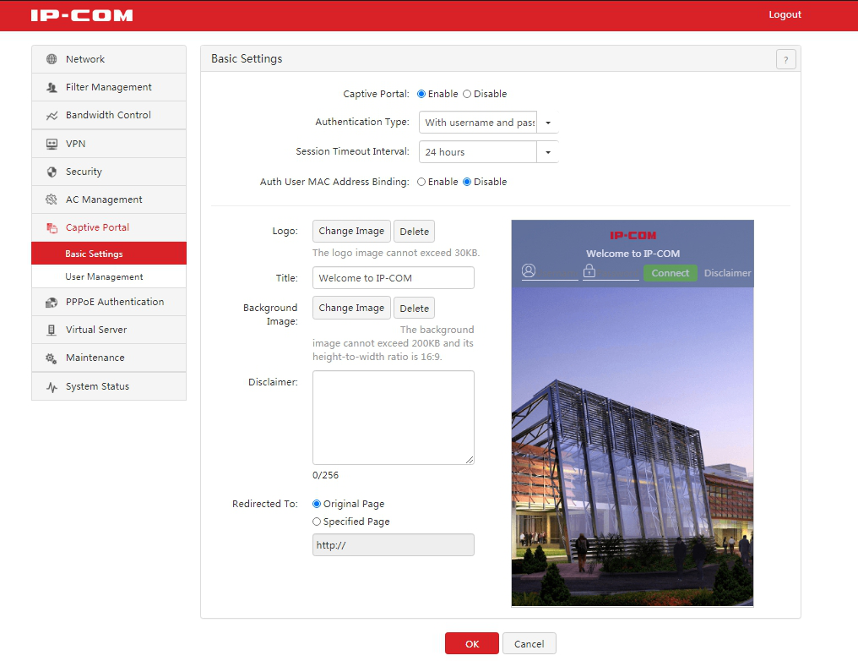Select Basic Settings submenu item
This screenshot has height=661, width=858.
click(109, 254)
